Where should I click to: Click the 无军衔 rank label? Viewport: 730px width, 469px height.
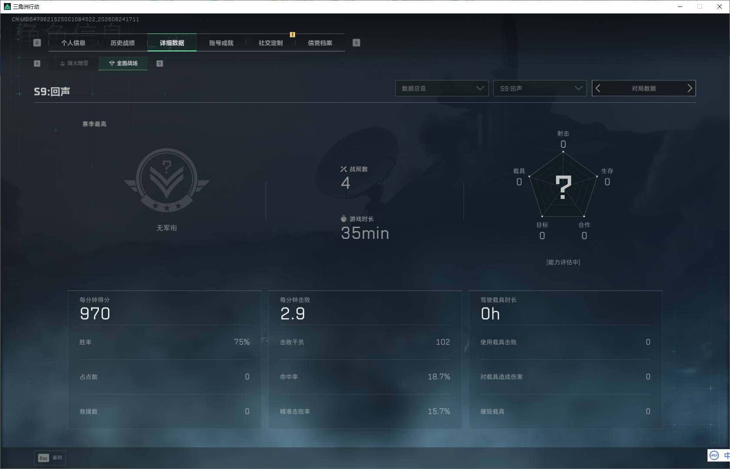[167, 228]
